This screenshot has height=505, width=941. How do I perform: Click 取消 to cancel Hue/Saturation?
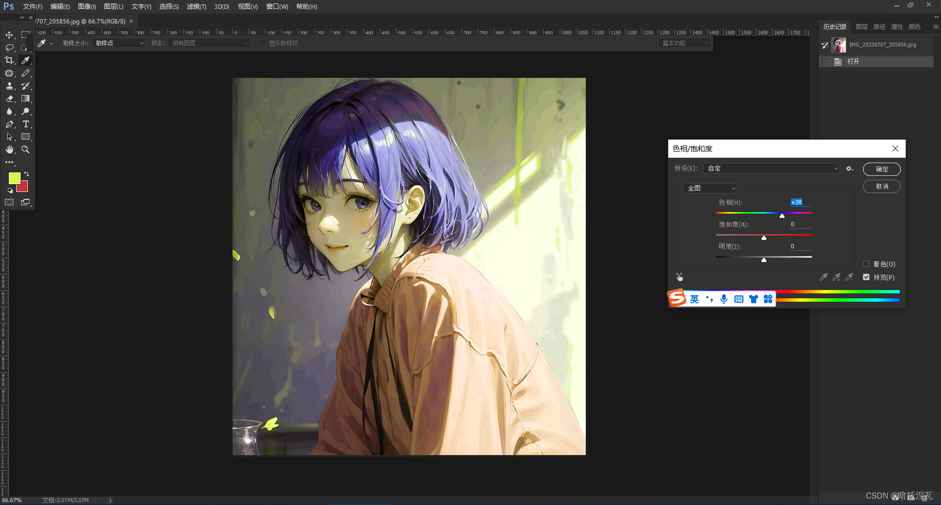[x=882, y=186]
